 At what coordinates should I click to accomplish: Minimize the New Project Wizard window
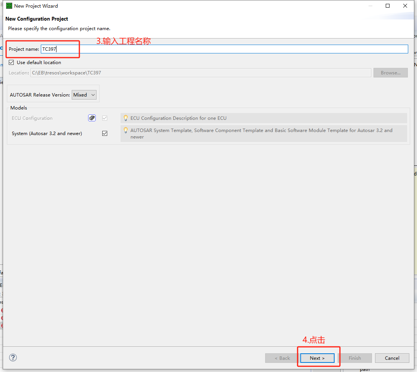(370, 6)
